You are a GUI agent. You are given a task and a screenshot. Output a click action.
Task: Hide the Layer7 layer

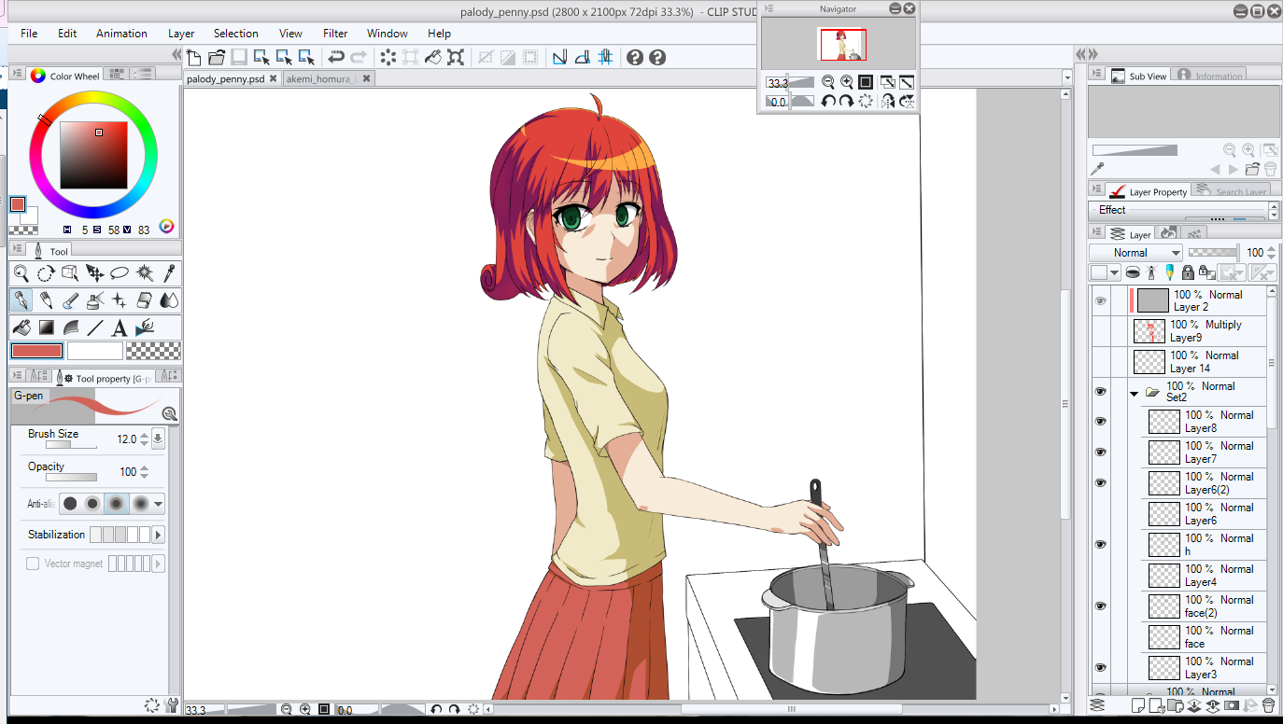1100,452
